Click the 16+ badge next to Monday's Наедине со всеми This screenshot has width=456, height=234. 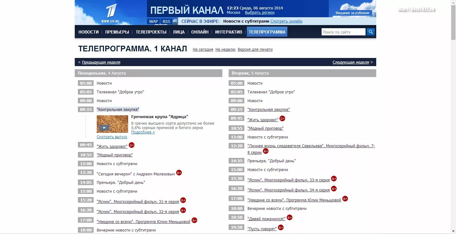click(194, 220)
